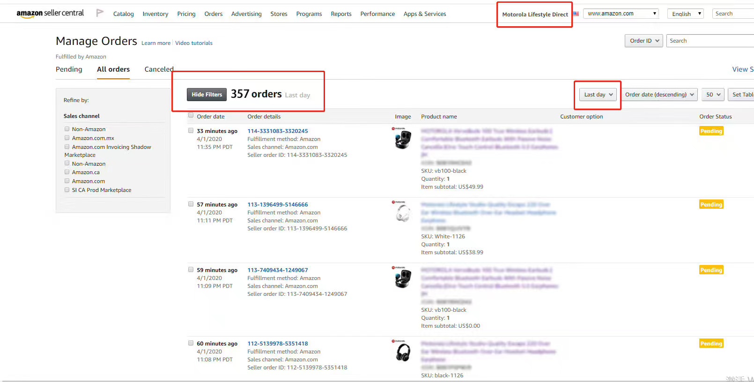Open order 112-5139978-5351418 link
754x382 pixels.
click(x=278, y=344)
